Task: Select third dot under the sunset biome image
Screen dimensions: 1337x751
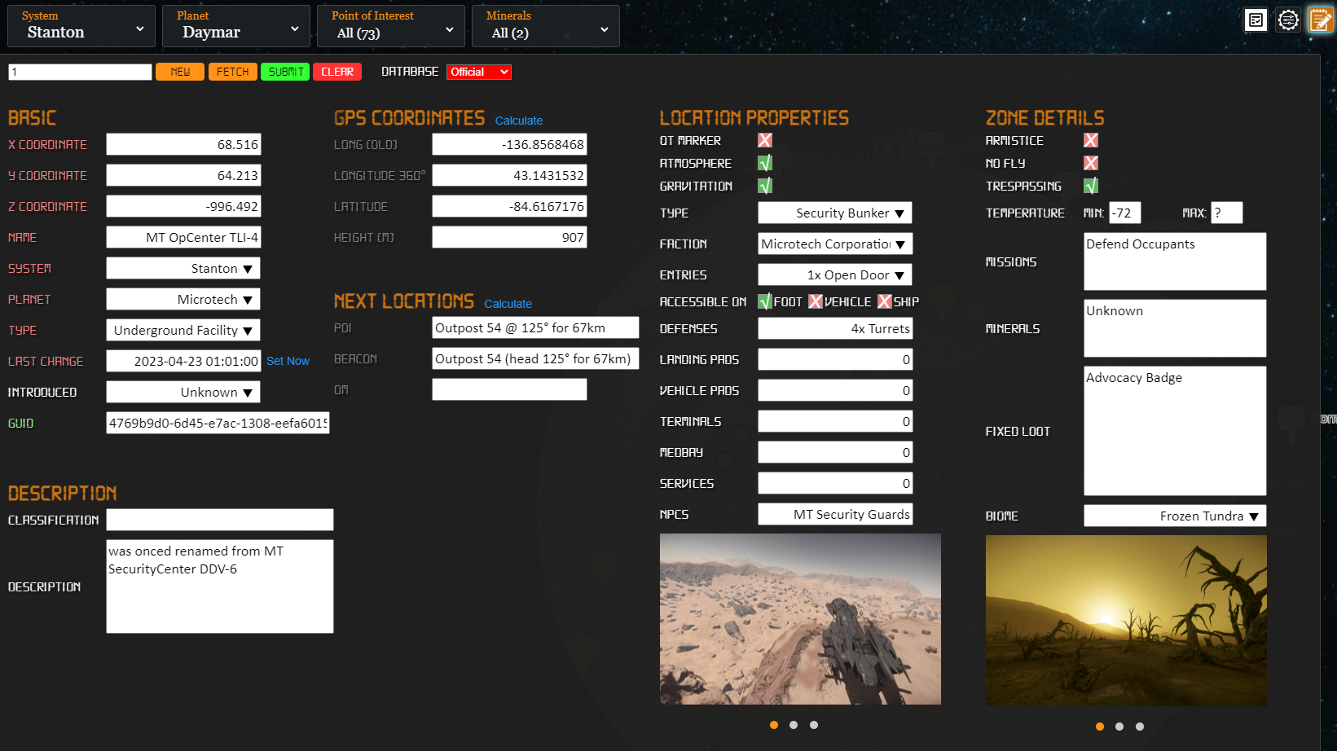Action: 1140,727
